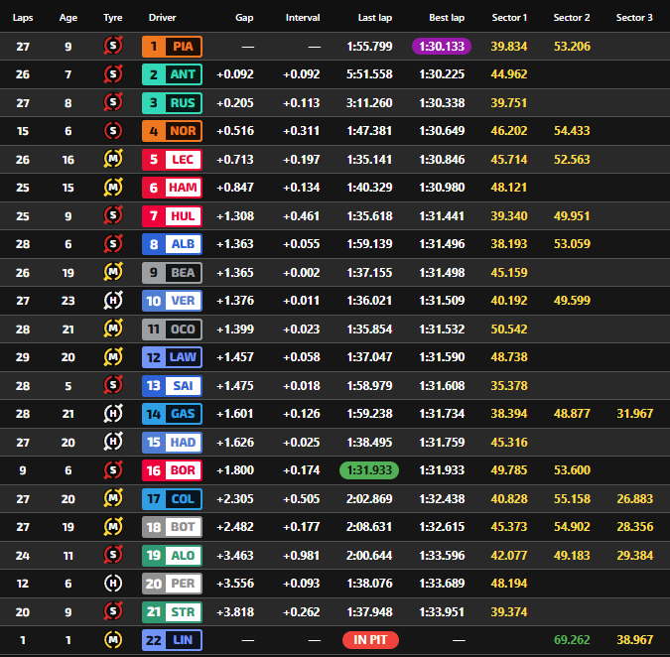
Task: Click Colapinto's medium tyre icon
Action: [113, 499]
